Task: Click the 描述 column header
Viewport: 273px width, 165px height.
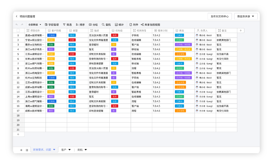Action: click(x=99, y=30)
